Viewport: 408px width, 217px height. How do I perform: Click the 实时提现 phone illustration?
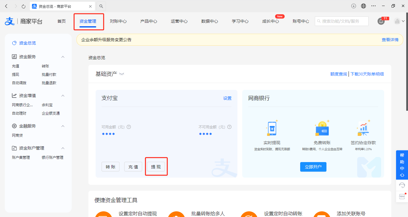pyautogui.click(x=272, y=128)
